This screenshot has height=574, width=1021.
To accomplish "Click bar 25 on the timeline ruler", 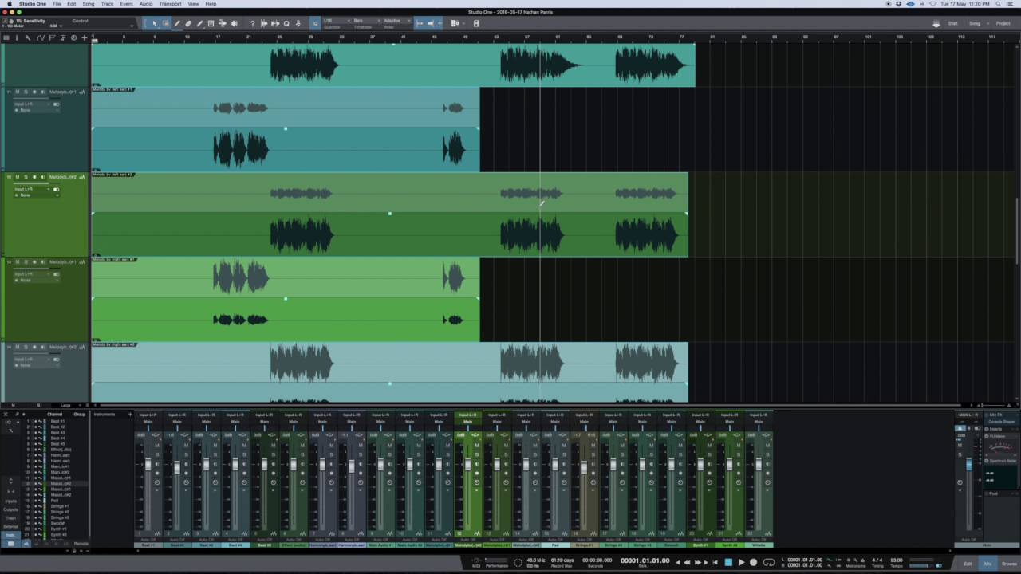I will [279, 37].
